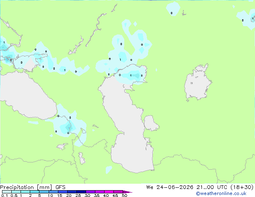Click the Kara-Bogaz-Gol bay east of Caspian
255x197 pixels.
coord(151,123)
